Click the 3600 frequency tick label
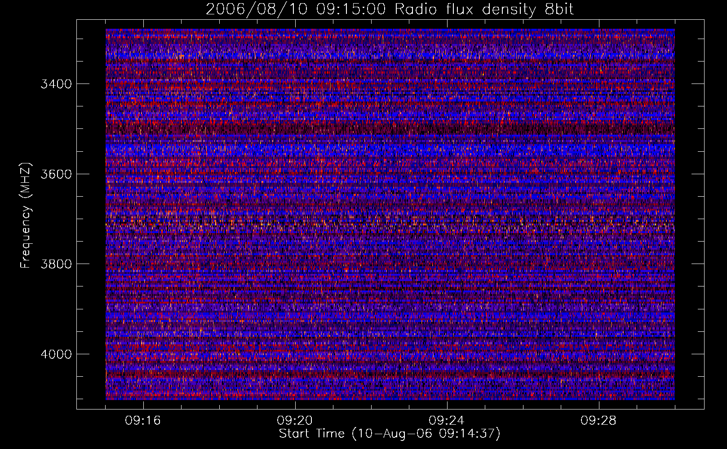Viewport: 727px width, 449px height. tap(56, 174)
